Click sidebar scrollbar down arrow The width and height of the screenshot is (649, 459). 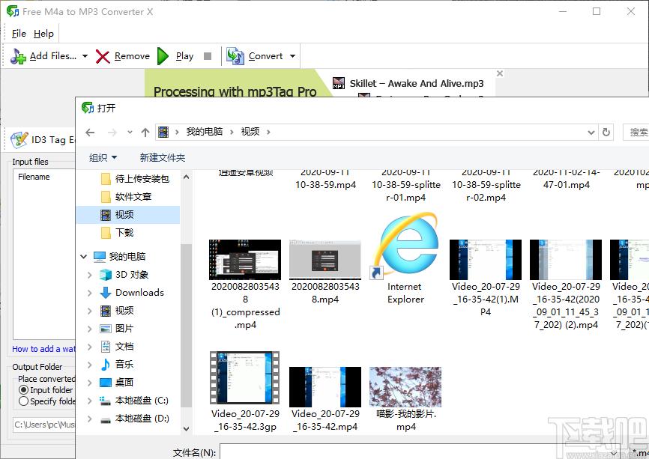point(187,429)
